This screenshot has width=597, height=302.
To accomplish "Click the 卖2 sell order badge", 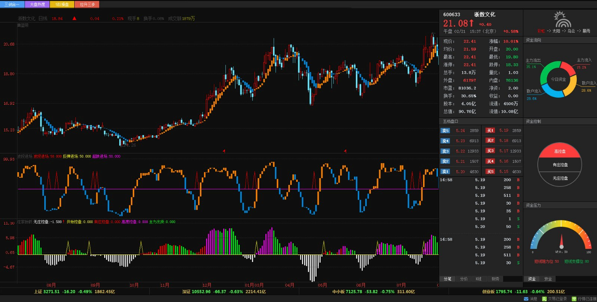I will click(445, 161).
